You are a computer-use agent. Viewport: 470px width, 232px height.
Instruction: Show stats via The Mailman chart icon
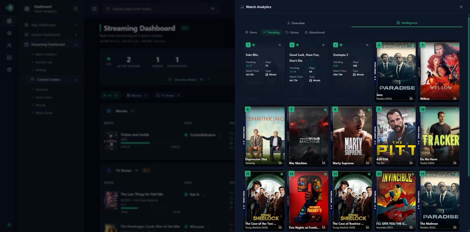coord(455,227)
